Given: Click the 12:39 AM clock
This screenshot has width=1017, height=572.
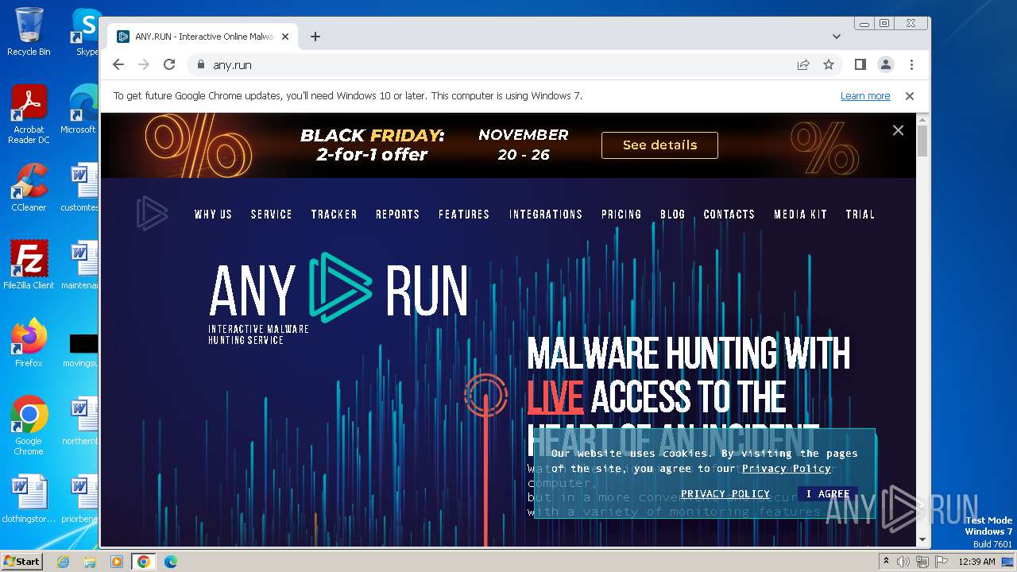Looking at the screenshot, I should [x=977, y=562].
